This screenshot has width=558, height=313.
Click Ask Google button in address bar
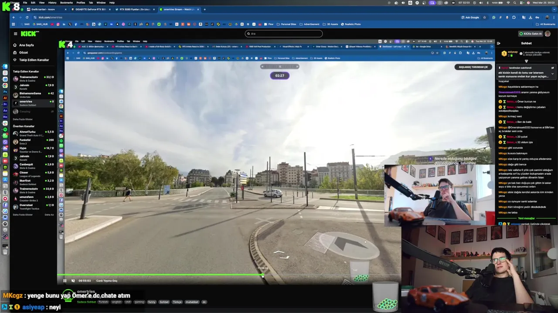pos(470,17)
